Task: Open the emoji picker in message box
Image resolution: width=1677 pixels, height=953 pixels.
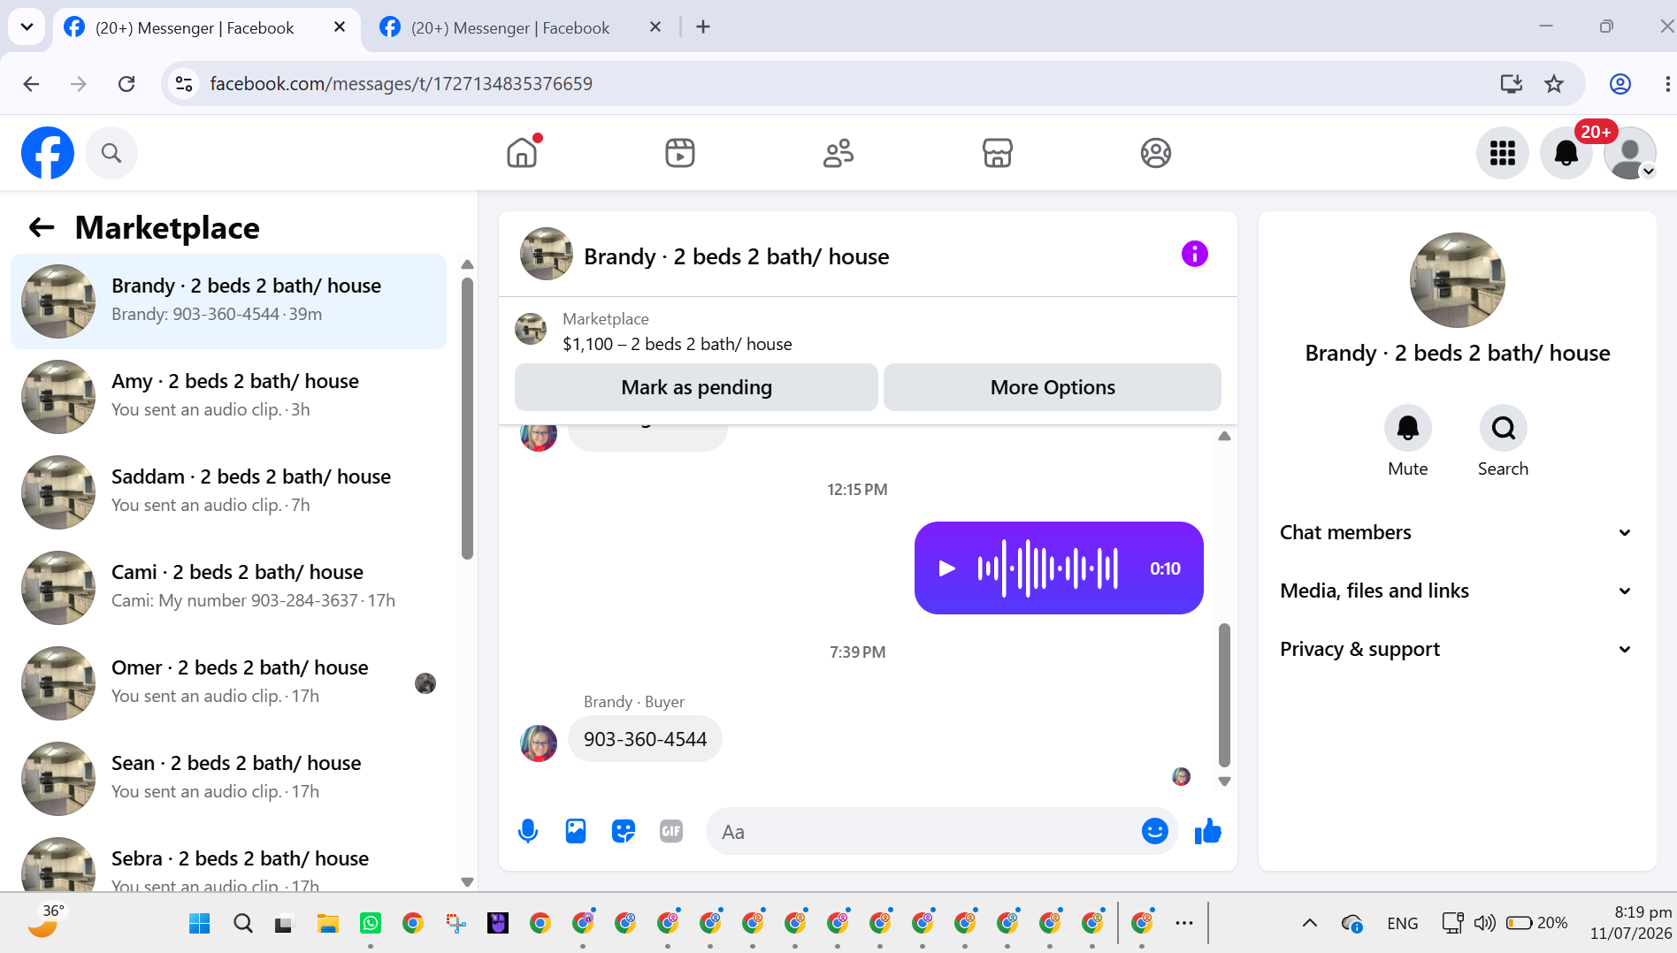Action: coord(1155,831)
